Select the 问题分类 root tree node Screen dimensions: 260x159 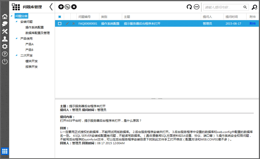coord(21,16)
